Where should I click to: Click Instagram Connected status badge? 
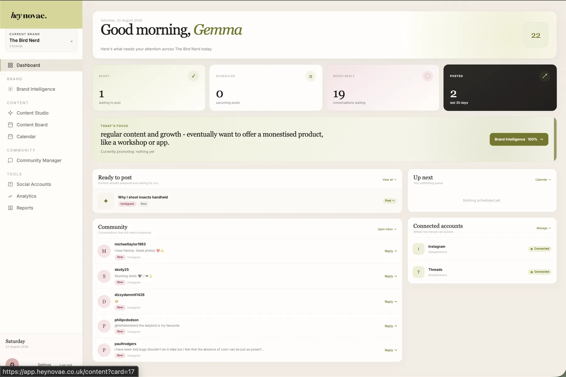pos(540,249)
